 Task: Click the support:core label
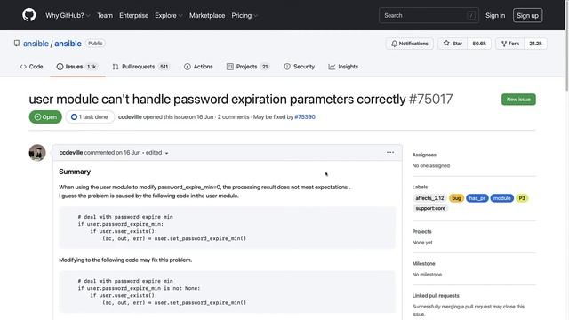tap(430, 208)
